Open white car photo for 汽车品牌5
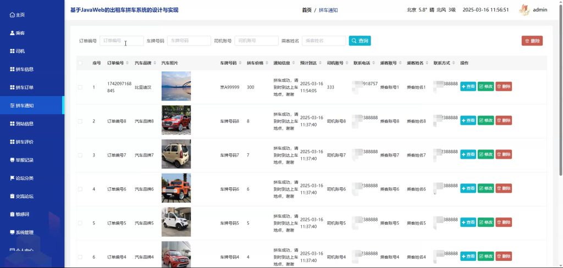Image resolution: width=563 pixels, height=268 pixels. [176, 222]
